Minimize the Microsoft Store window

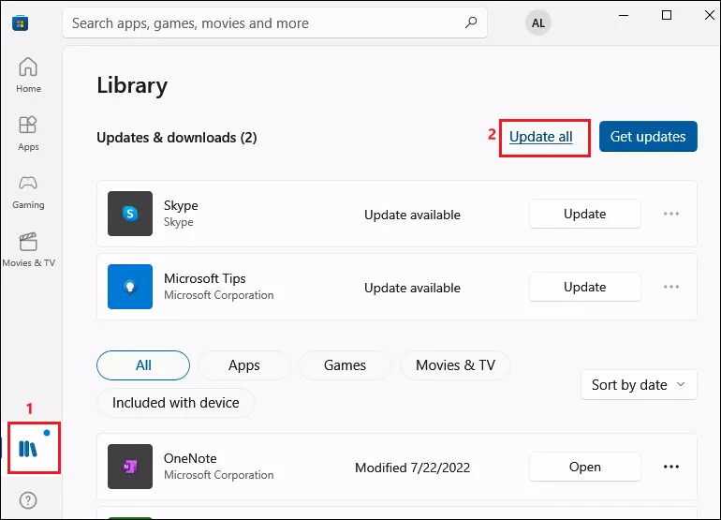[x=624, y=15]
